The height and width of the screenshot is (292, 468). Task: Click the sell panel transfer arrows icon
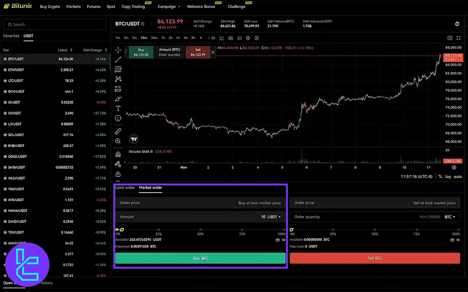point(458,240)
